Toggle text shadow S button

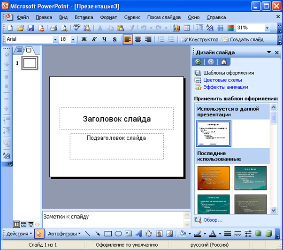[x=115, y=39]
